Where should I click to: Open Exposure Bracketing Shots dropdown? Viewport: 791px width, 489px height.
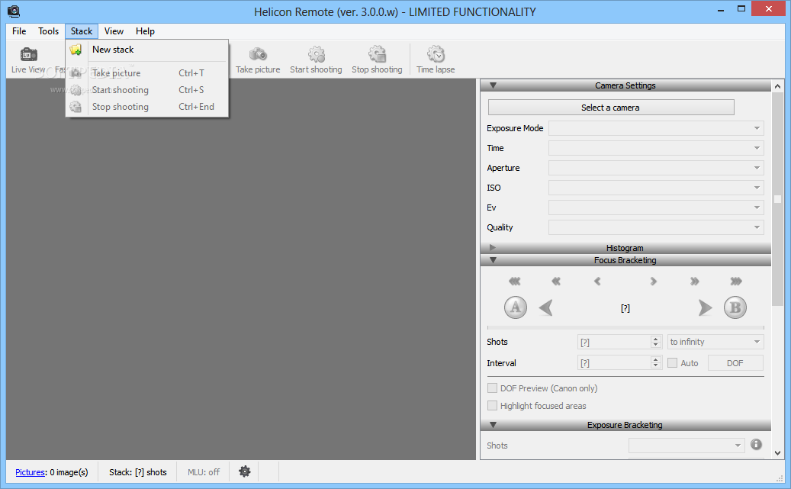point(686,445)
